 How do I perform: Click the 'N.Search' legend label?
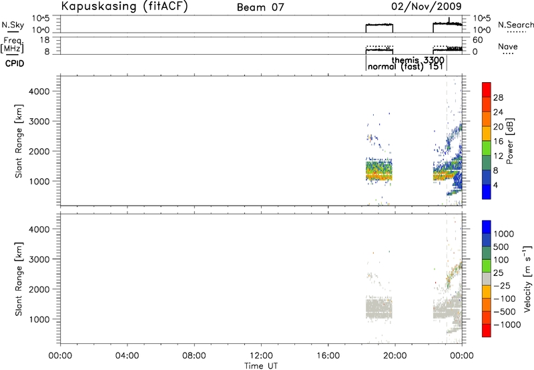point(516,25)
